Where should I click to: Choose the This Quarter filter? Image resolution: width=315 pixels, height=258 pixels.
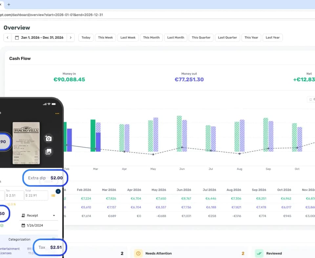tap(201, 37)
